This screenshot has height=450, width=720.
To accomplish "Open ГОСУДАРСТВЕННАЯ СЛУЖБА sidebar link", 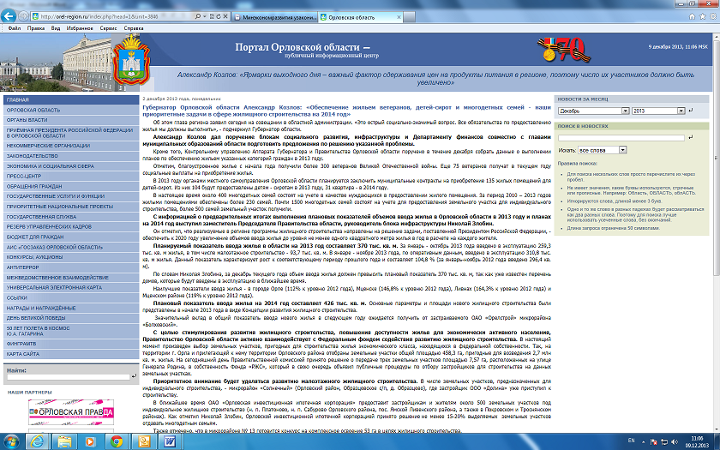I will (x=71, y=217).
